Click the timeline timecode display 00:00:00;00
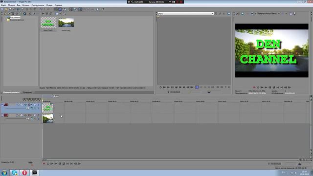Image resolution: width=313 pixels, height=176 pixels. click(31, 99)
